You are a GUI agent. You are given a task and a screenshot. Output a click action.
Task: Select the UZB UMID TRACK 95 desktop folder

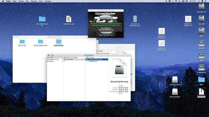[42, 19]
